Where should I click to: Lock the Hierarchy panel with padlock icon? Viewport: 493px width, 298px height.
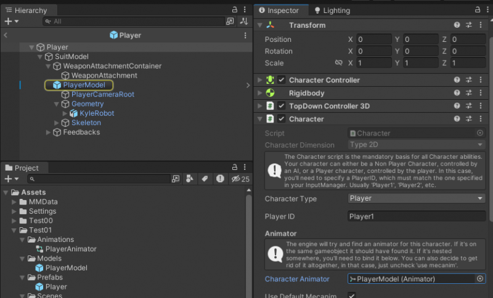235,10
